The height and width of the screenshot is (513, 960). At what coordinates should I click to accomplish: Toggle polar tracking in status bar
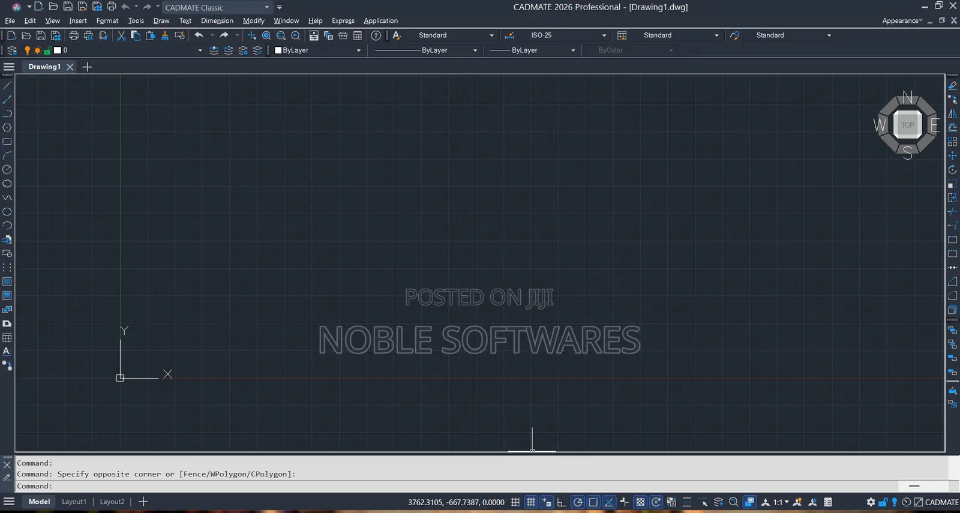(578, 502)
